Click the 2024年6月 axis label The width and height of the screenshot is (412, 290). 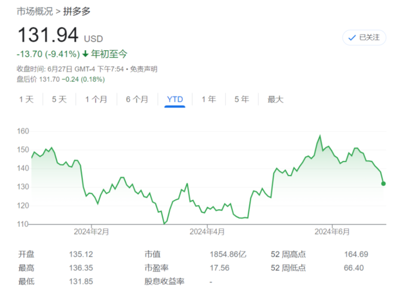332,231
